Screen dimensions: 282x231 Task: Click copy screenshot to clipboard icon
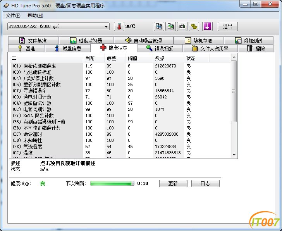click(x=170, y=26)
